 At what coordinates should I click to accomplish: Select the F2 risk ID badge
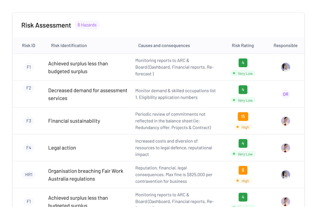point(29,88)
